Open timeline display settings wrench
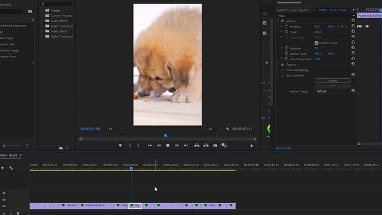 click(x=11, y=168)
